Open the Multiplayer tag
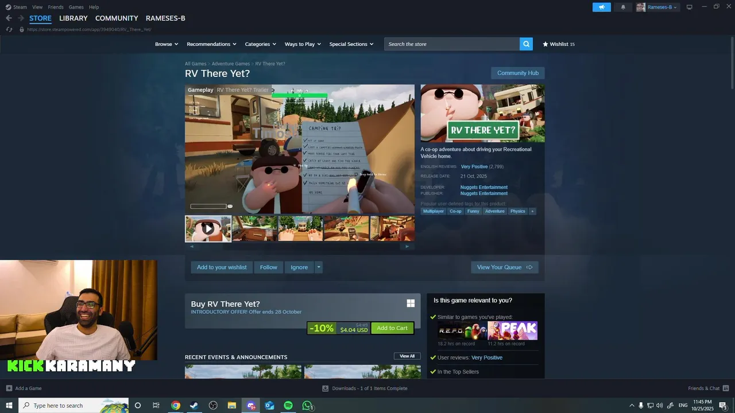Screen dimensions: 735x413 point(434,211)
